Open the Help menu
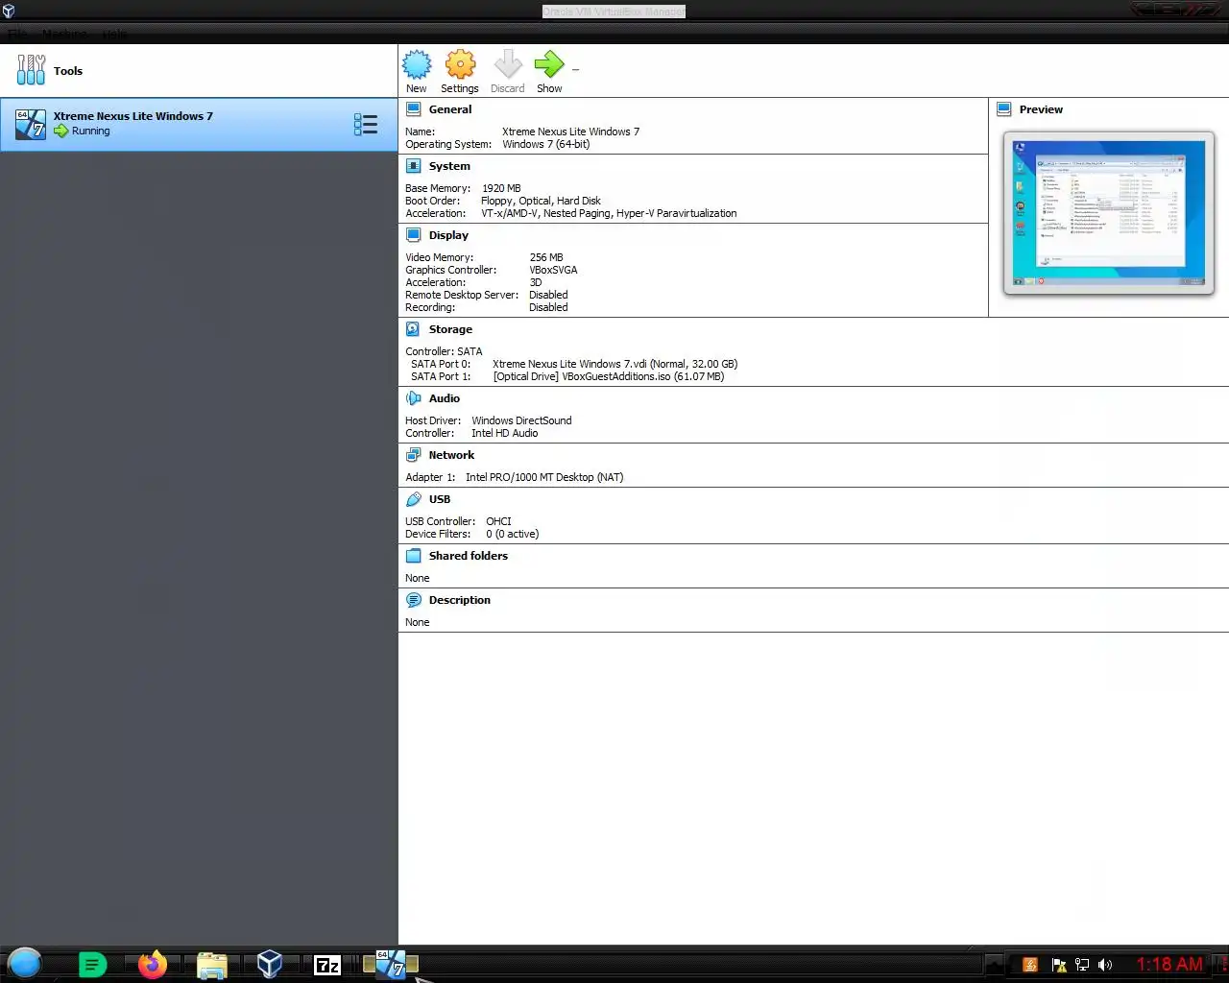 [x=114, y=34]
